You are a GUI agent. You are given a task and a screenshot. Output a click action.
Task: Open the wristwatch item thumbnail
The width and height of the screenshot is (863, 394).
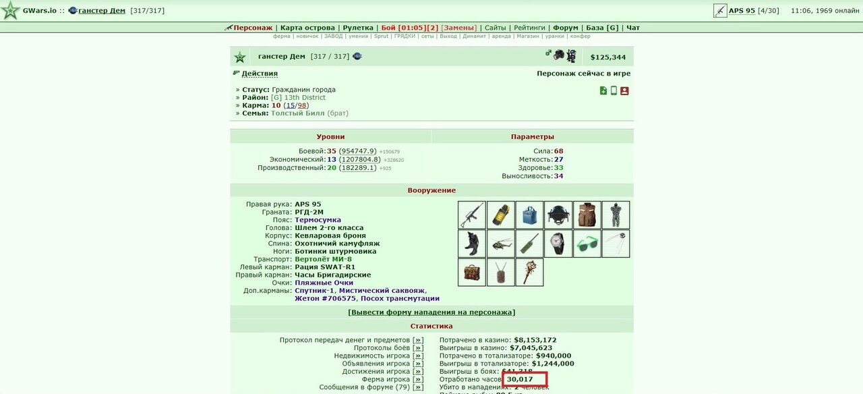point(558,244)
